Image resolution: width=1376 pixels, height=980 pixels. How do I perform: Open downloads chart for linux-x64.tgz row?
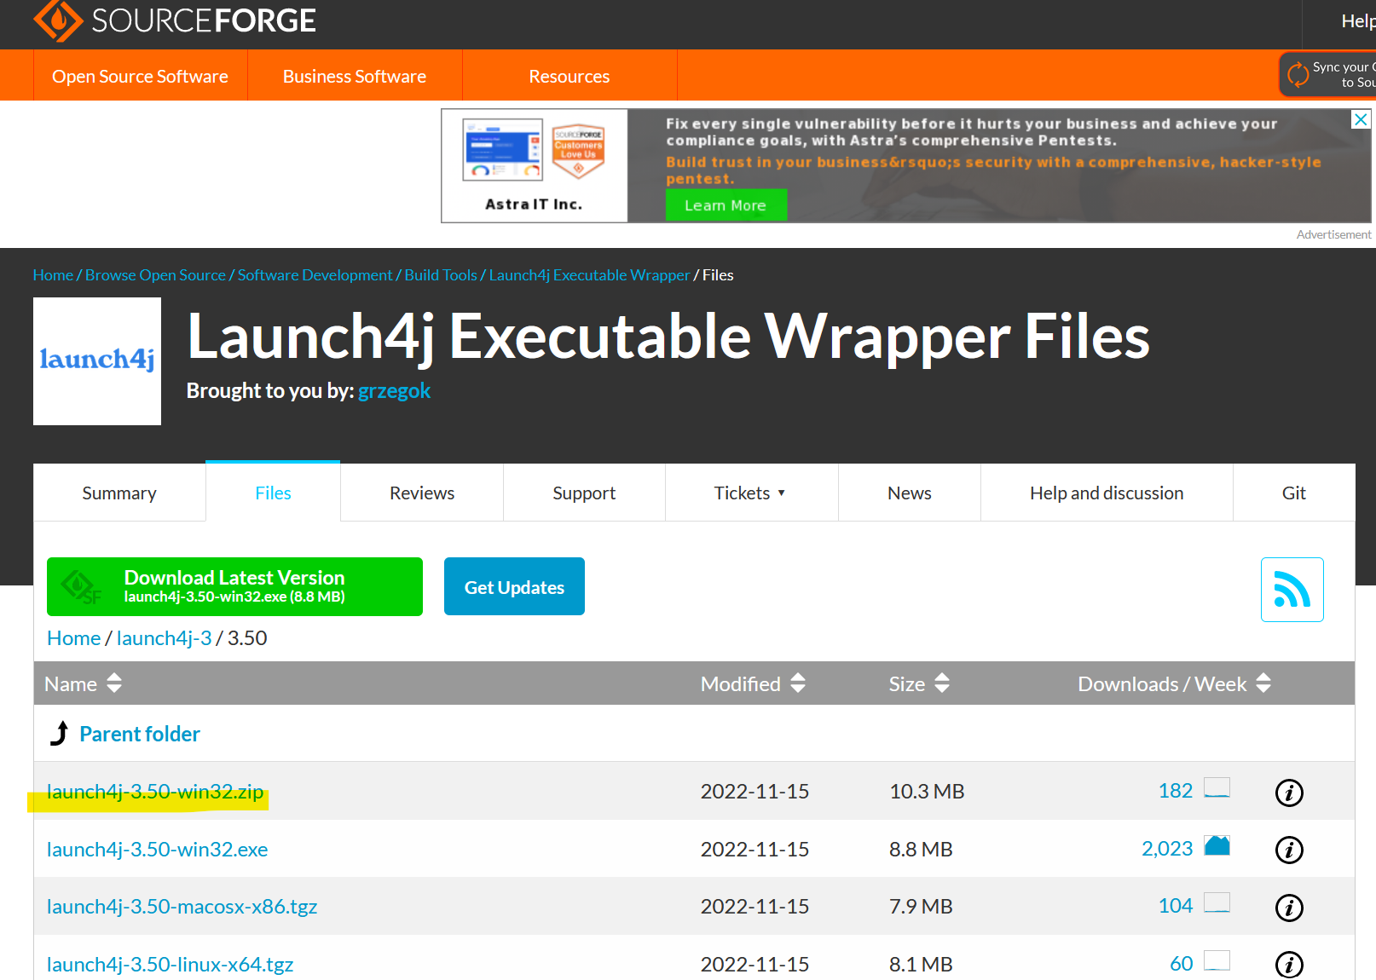1217,961
